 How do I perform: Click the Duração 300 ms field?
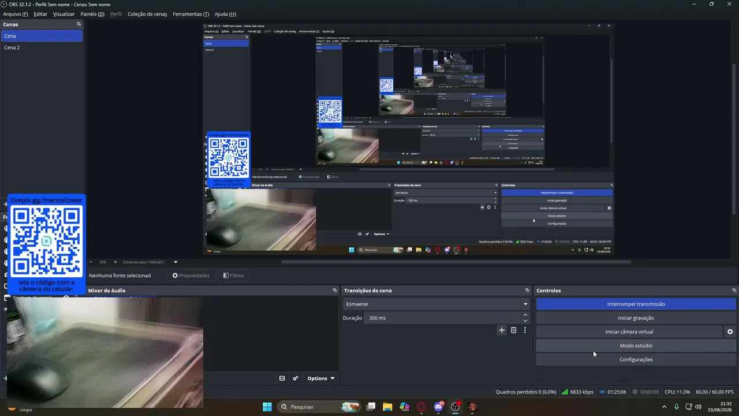coord(442,318)
